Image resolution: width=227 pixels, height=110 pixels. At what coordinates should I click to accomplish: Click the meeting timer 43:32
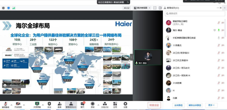127,8
